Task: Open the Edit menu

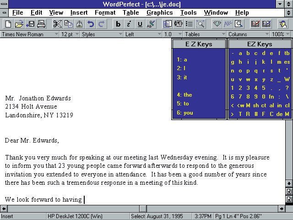Action: (37, 12)
